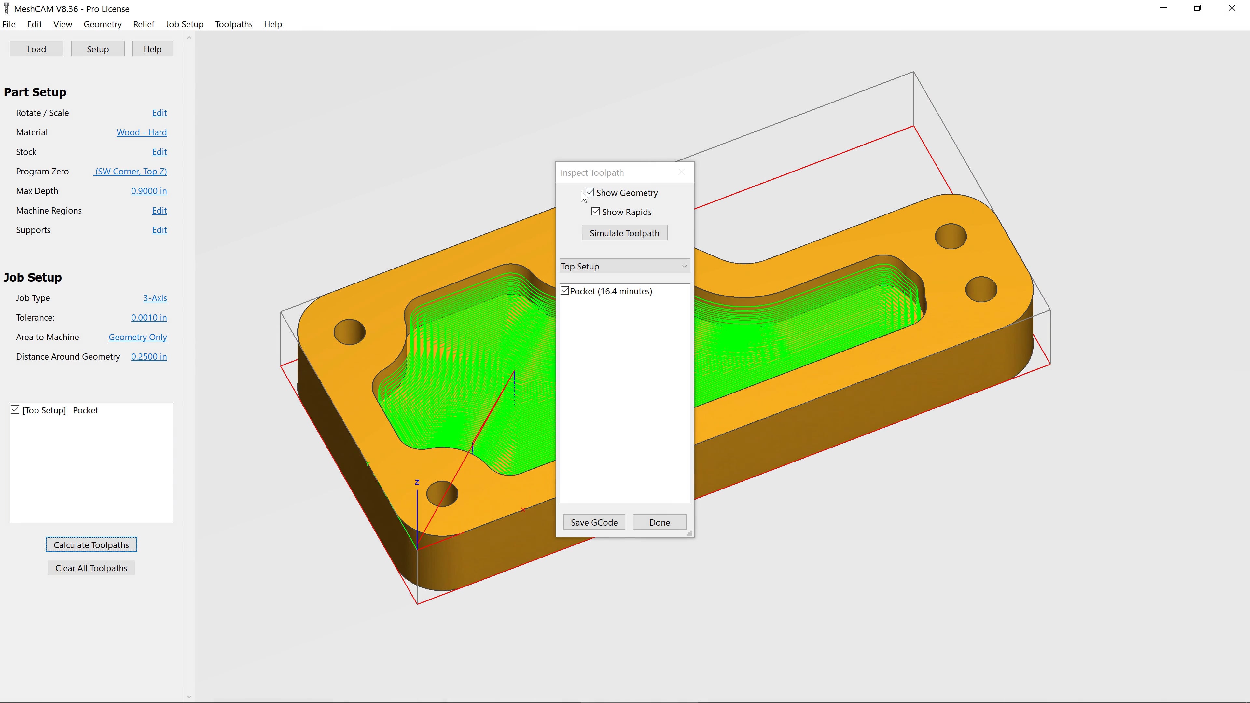Image resolution: width=1250 pixels, height=703 pixels.
Task: Edit the Supports setting
Action: coord(159,230)
